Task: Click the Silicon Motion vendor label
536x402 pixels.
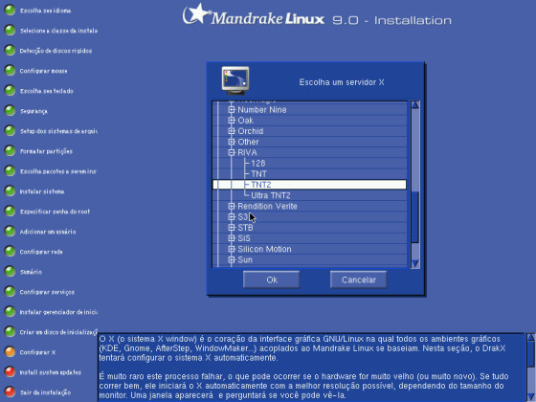Action: click(264, 249)
